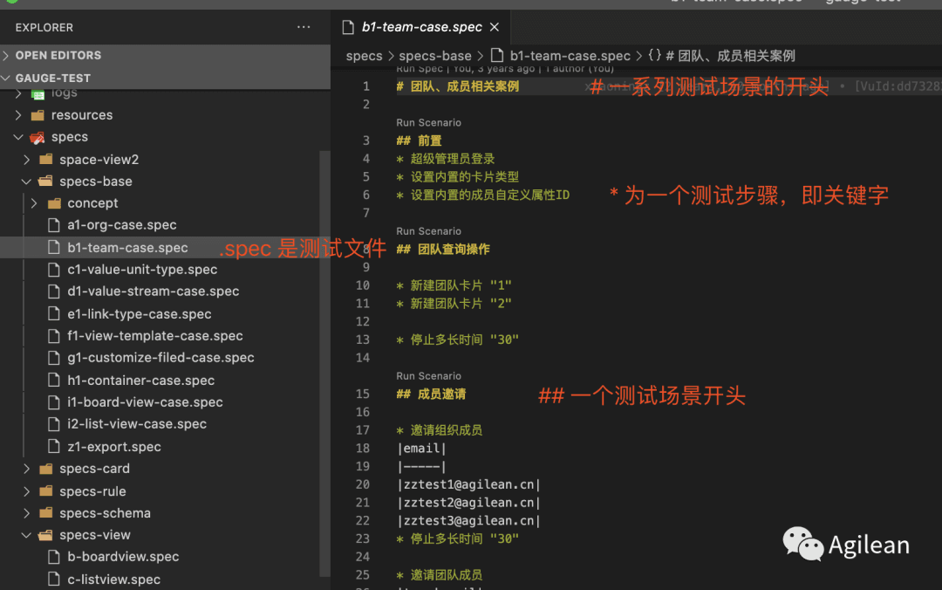
Task: Collapse the specs-view folder chevron
Action: (26, 535)
